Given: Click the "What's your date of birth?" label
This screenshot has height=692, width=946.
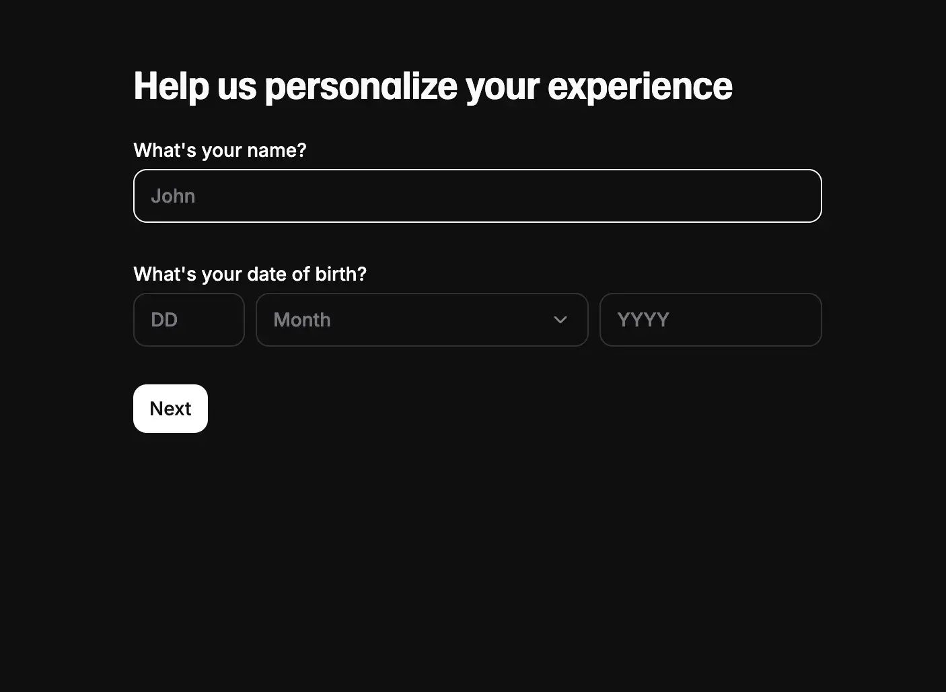Looking at the screenshot, I should [x=250, y=274].
